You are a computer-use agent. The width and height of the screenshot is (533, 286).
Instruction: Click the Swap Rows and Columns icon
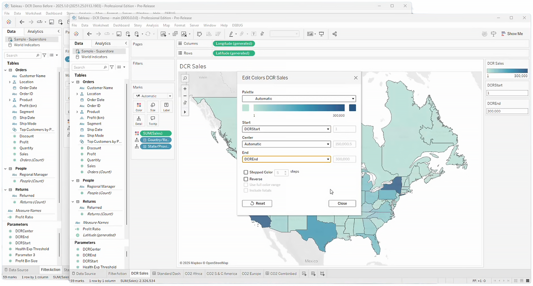[199, 34]
